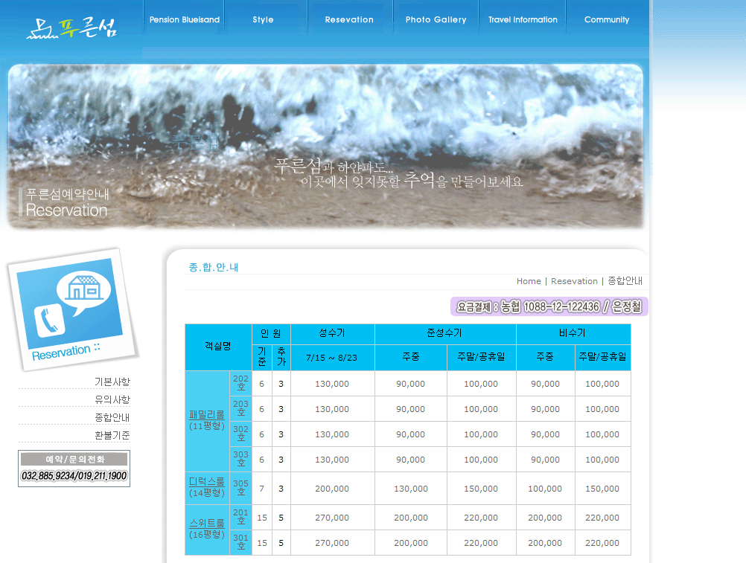Screen dimensions: 746x563
Task: Click the 기준 sub-header cell
Action: click(261, 357)
